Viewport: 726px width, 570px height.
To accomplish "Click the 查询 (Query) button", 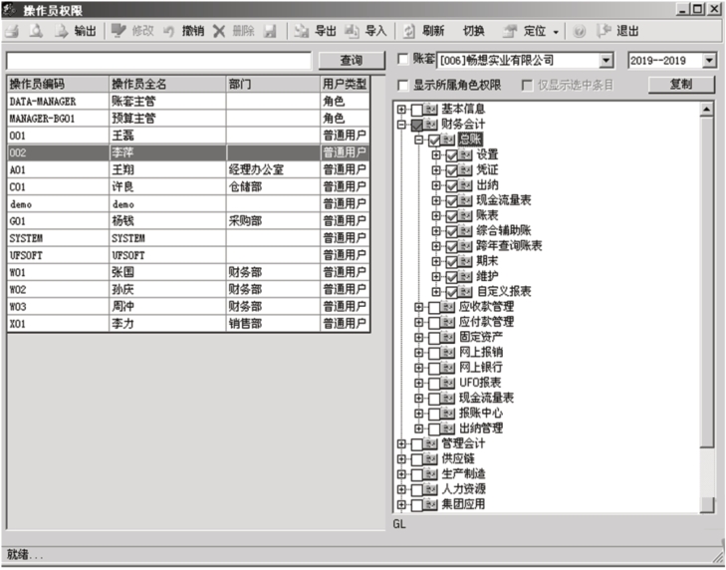I will (351, 61).
